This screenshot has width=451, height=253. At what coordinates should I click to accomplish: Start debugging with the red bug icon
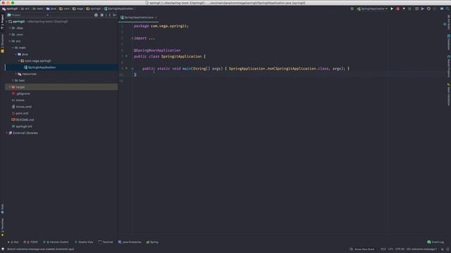(397, 8)
